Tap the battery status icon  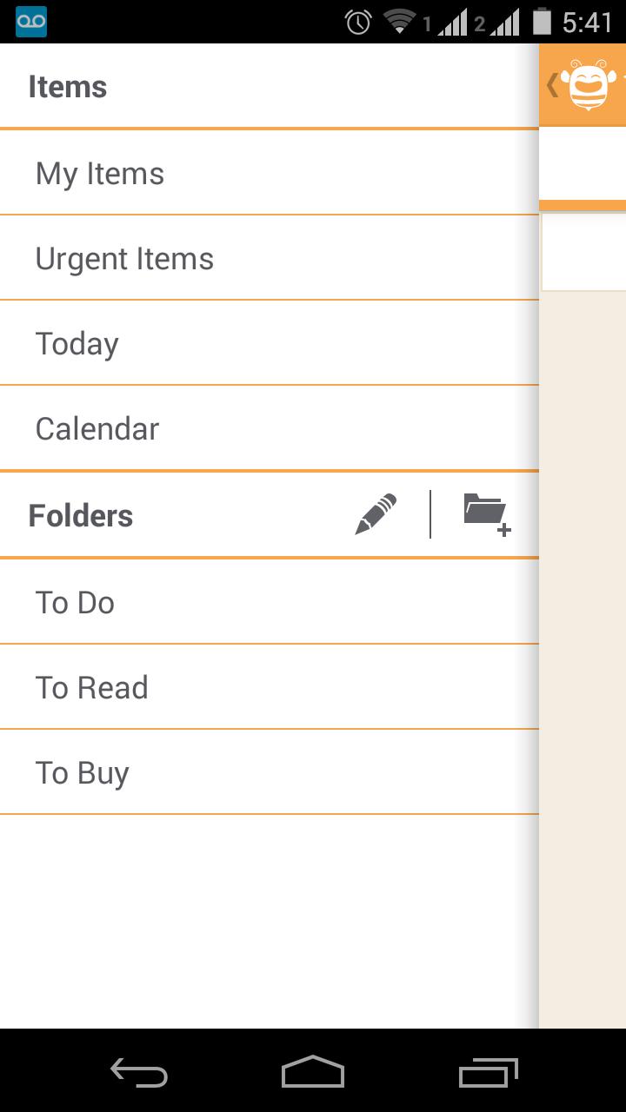pos(543,22)
